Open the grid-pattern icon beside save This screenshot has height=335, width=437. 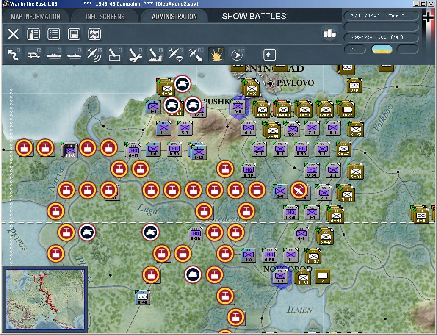94,34
